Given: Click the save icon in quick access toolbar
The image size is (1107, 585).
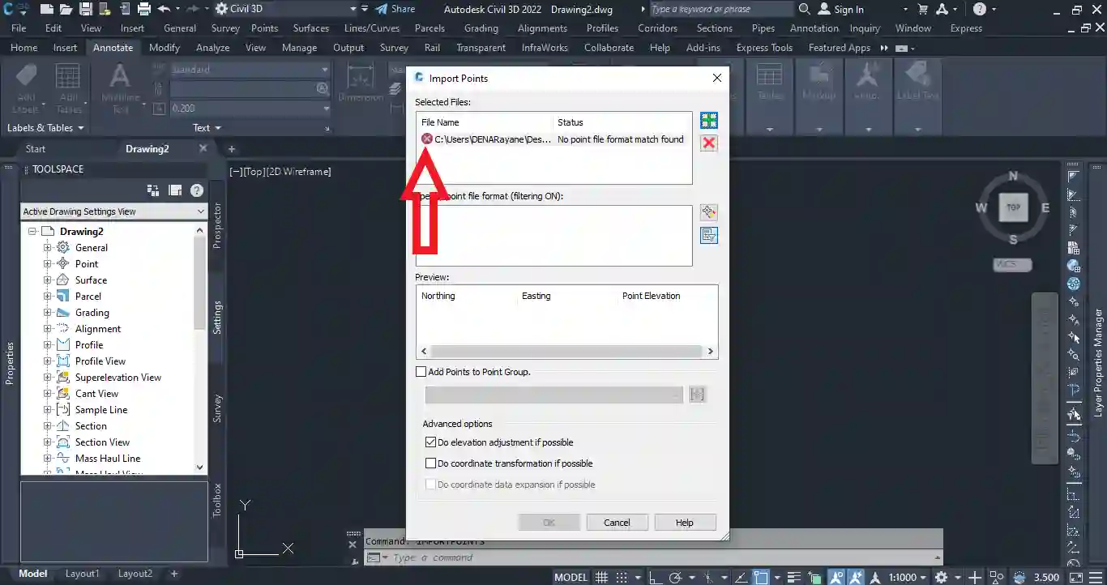Looking at the screenshot, I should [85, 9].
